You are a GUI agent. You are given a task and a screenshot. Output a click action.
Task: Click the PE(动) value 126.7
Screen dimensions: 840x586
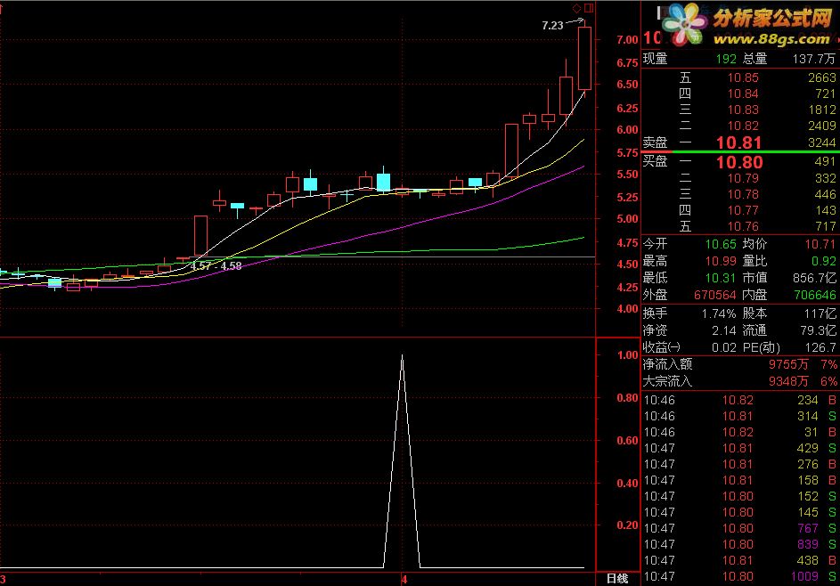pyautogui.click(x=820, y=347)
